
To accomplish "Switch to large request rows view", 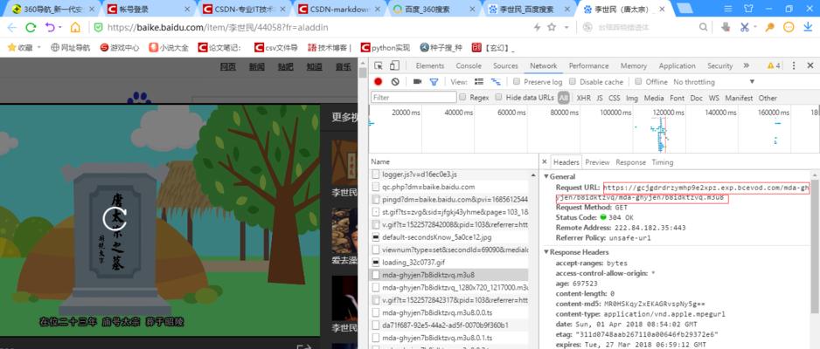I will pyautogui.click(x=478, y=82).
